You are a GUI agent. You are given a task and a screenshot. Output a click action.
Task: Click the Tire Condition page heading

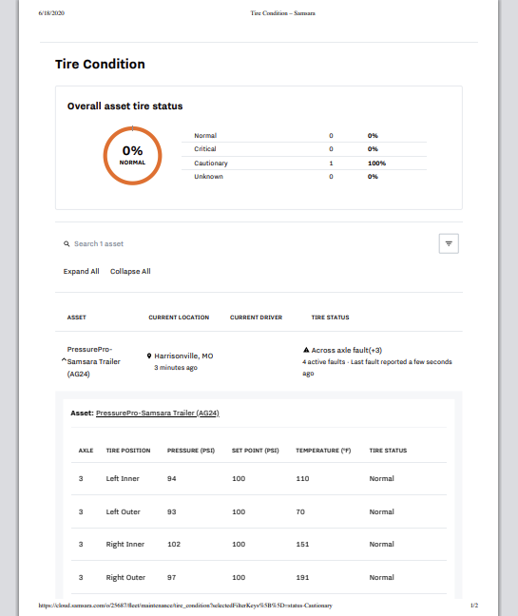coord(100,64)
